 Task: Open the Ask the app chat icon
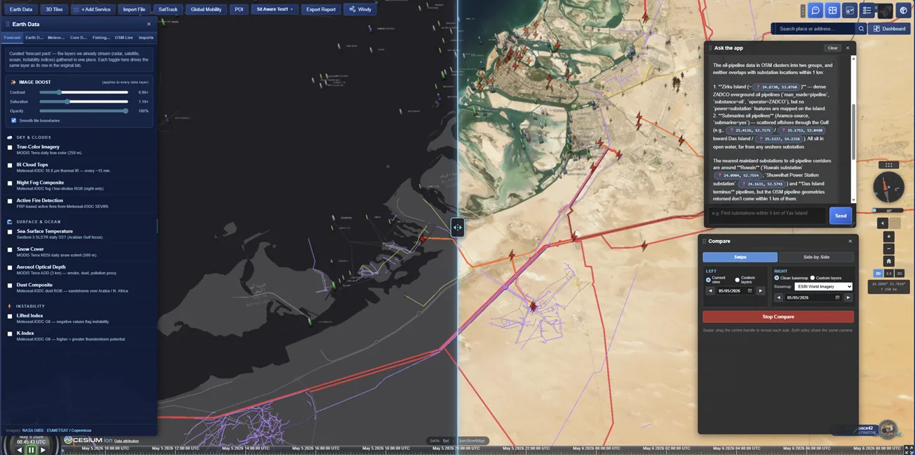click(815, 10)
